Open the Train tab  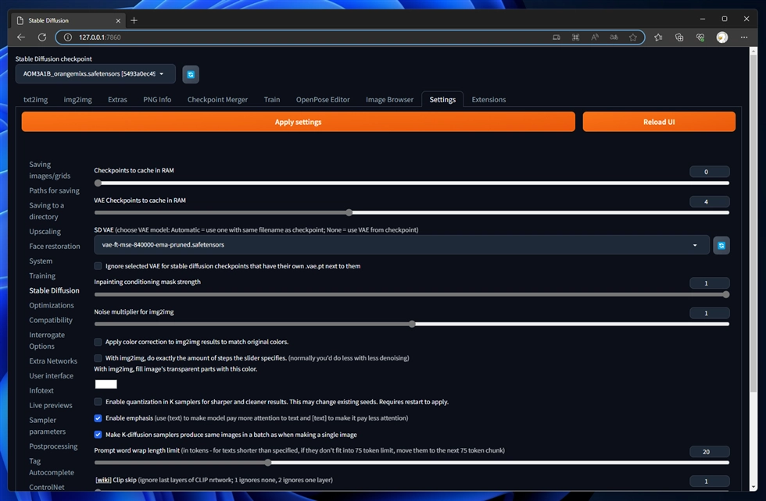pos(272,100)
